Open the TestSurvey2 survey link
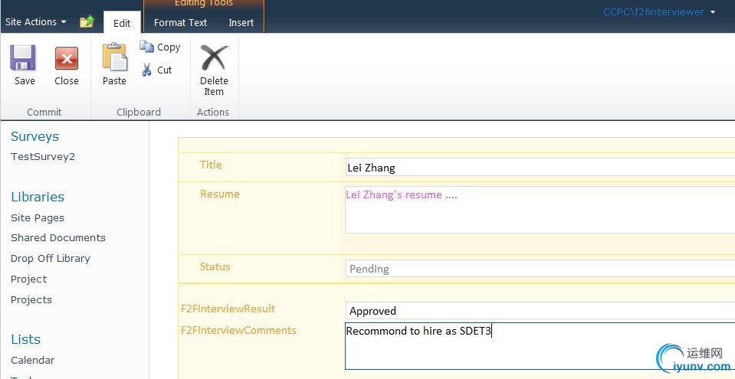This screenshot has height=379, width=735. (43, 156)
